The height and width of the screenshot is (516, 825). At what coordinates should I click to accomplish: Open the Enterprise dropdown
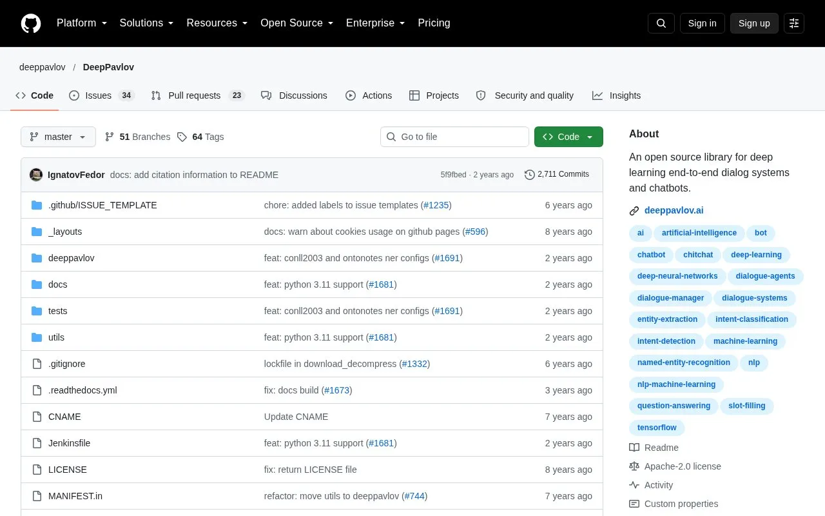pos(376,23)
